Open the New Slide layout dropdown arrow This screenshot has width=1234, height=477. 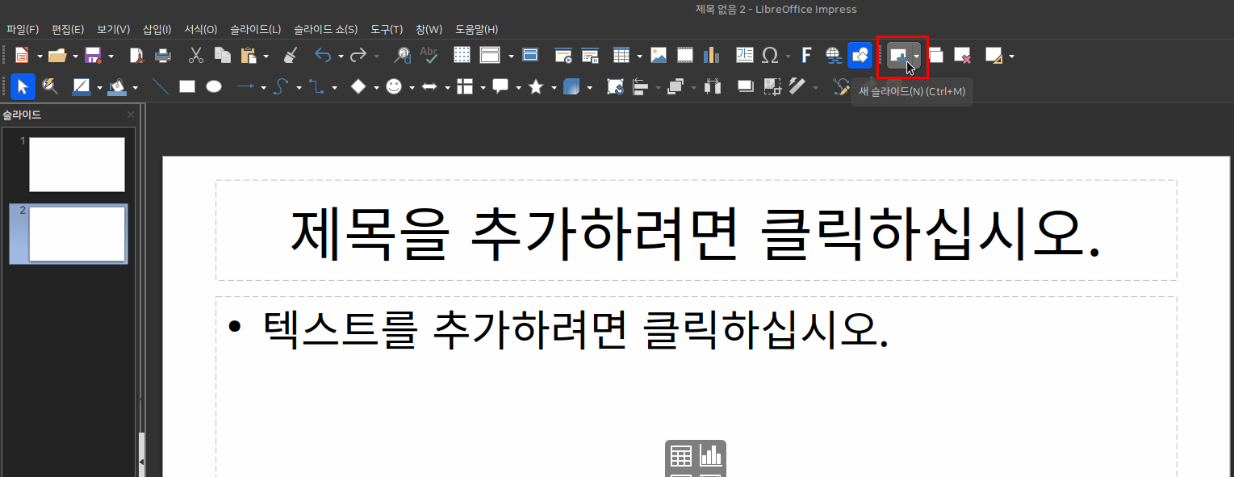point(916,56)
